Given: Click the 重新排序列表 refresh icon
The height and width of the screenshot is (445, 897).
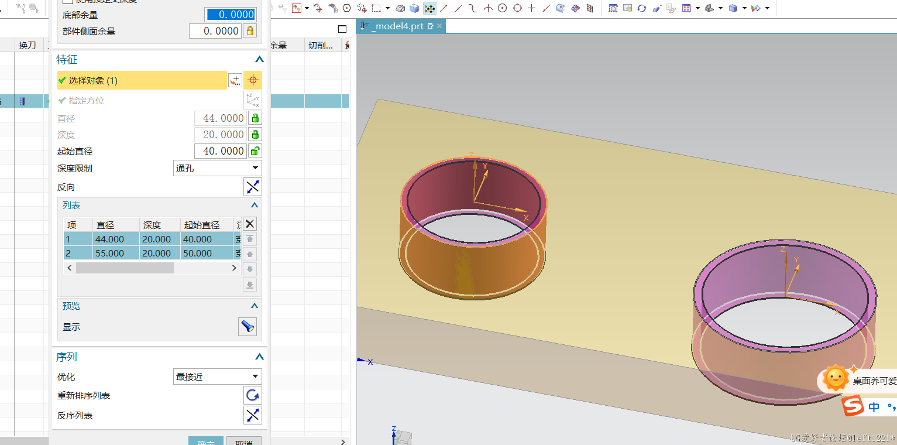Looking at the screenshot, I should pyautogui.click(x=253, y=395).
